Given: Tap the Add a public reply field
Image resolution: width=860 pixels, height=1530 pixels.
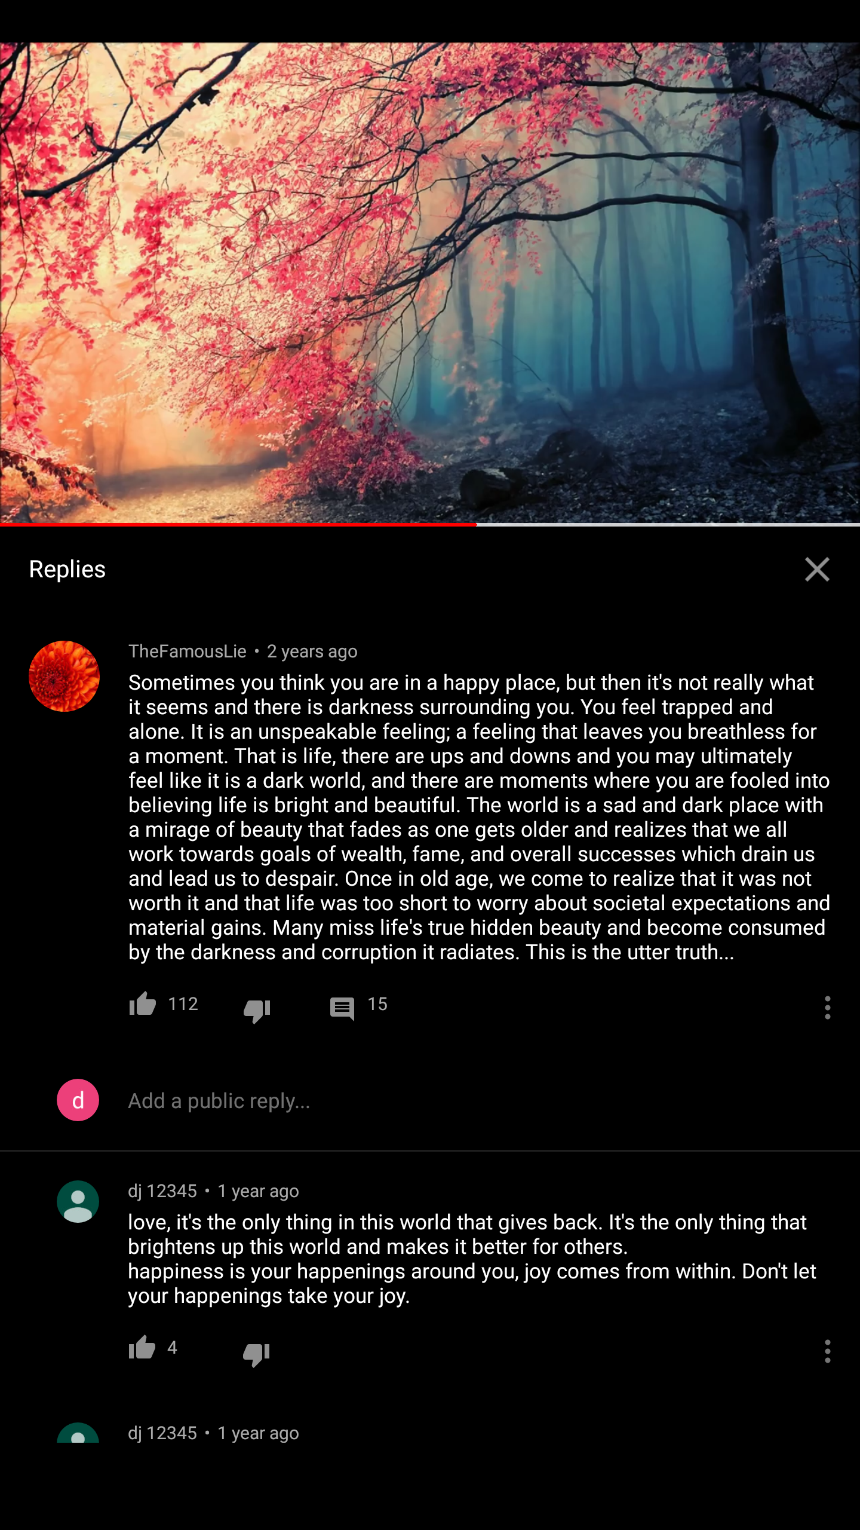Looking at the screenshot, I should (x=478, y=1100).
